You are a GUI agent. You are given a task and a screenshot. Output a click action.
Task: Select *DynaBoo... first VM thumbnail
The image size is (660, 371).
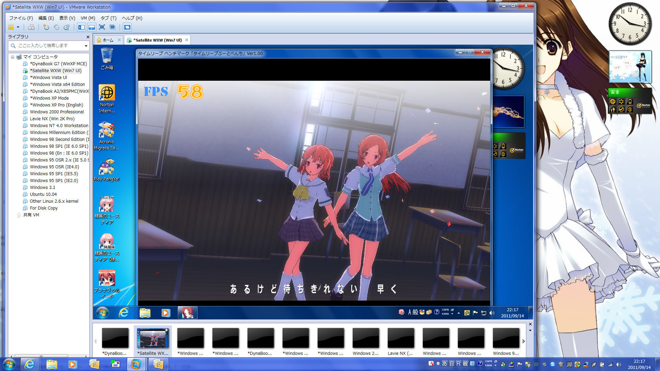click(115, 341)
